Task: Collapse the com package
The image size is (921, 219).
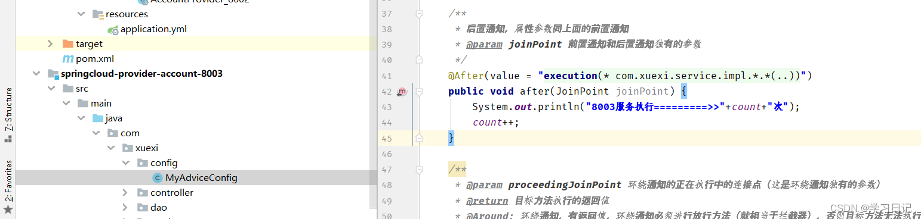Action: coord(96,133)
